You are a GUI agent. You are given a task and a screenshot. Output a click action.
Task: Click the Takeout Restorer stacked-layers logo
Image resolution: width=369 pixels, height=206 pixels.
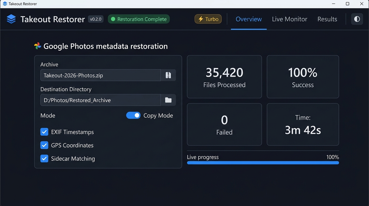tap(11, 19)
